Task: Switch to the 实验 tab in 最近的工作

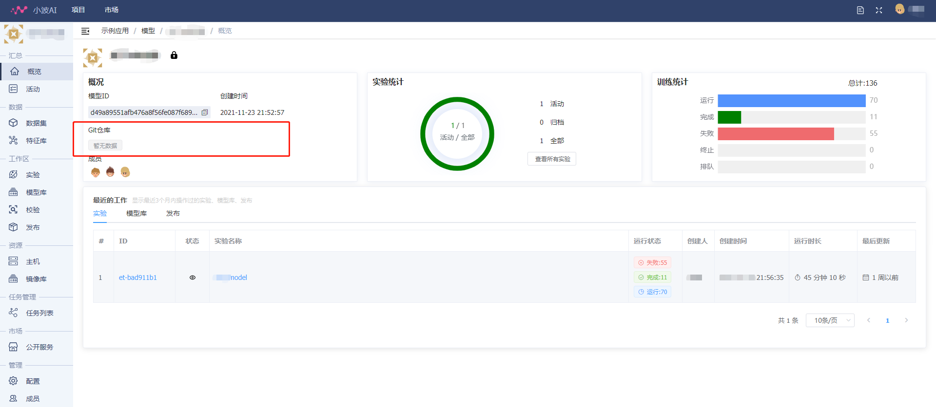Action: click(100, 214)
